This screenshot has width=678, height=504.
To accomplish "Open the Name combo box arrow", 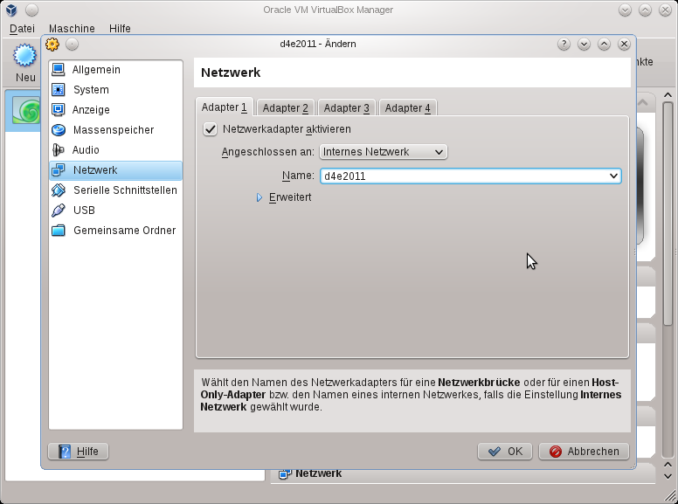I will click(x=613, y=176).
